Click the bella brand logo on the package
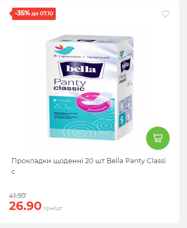The image size is (187, 228). pos(81,70)
